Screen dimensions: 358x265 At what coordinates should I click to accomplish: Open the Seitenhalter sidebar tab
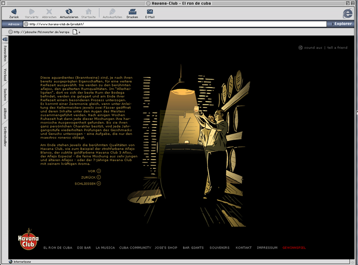5,137
